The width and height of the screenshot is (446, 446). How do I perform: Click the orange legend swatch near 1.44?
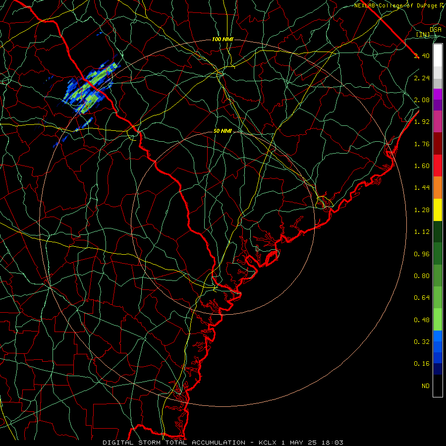[x=438, y=188]
